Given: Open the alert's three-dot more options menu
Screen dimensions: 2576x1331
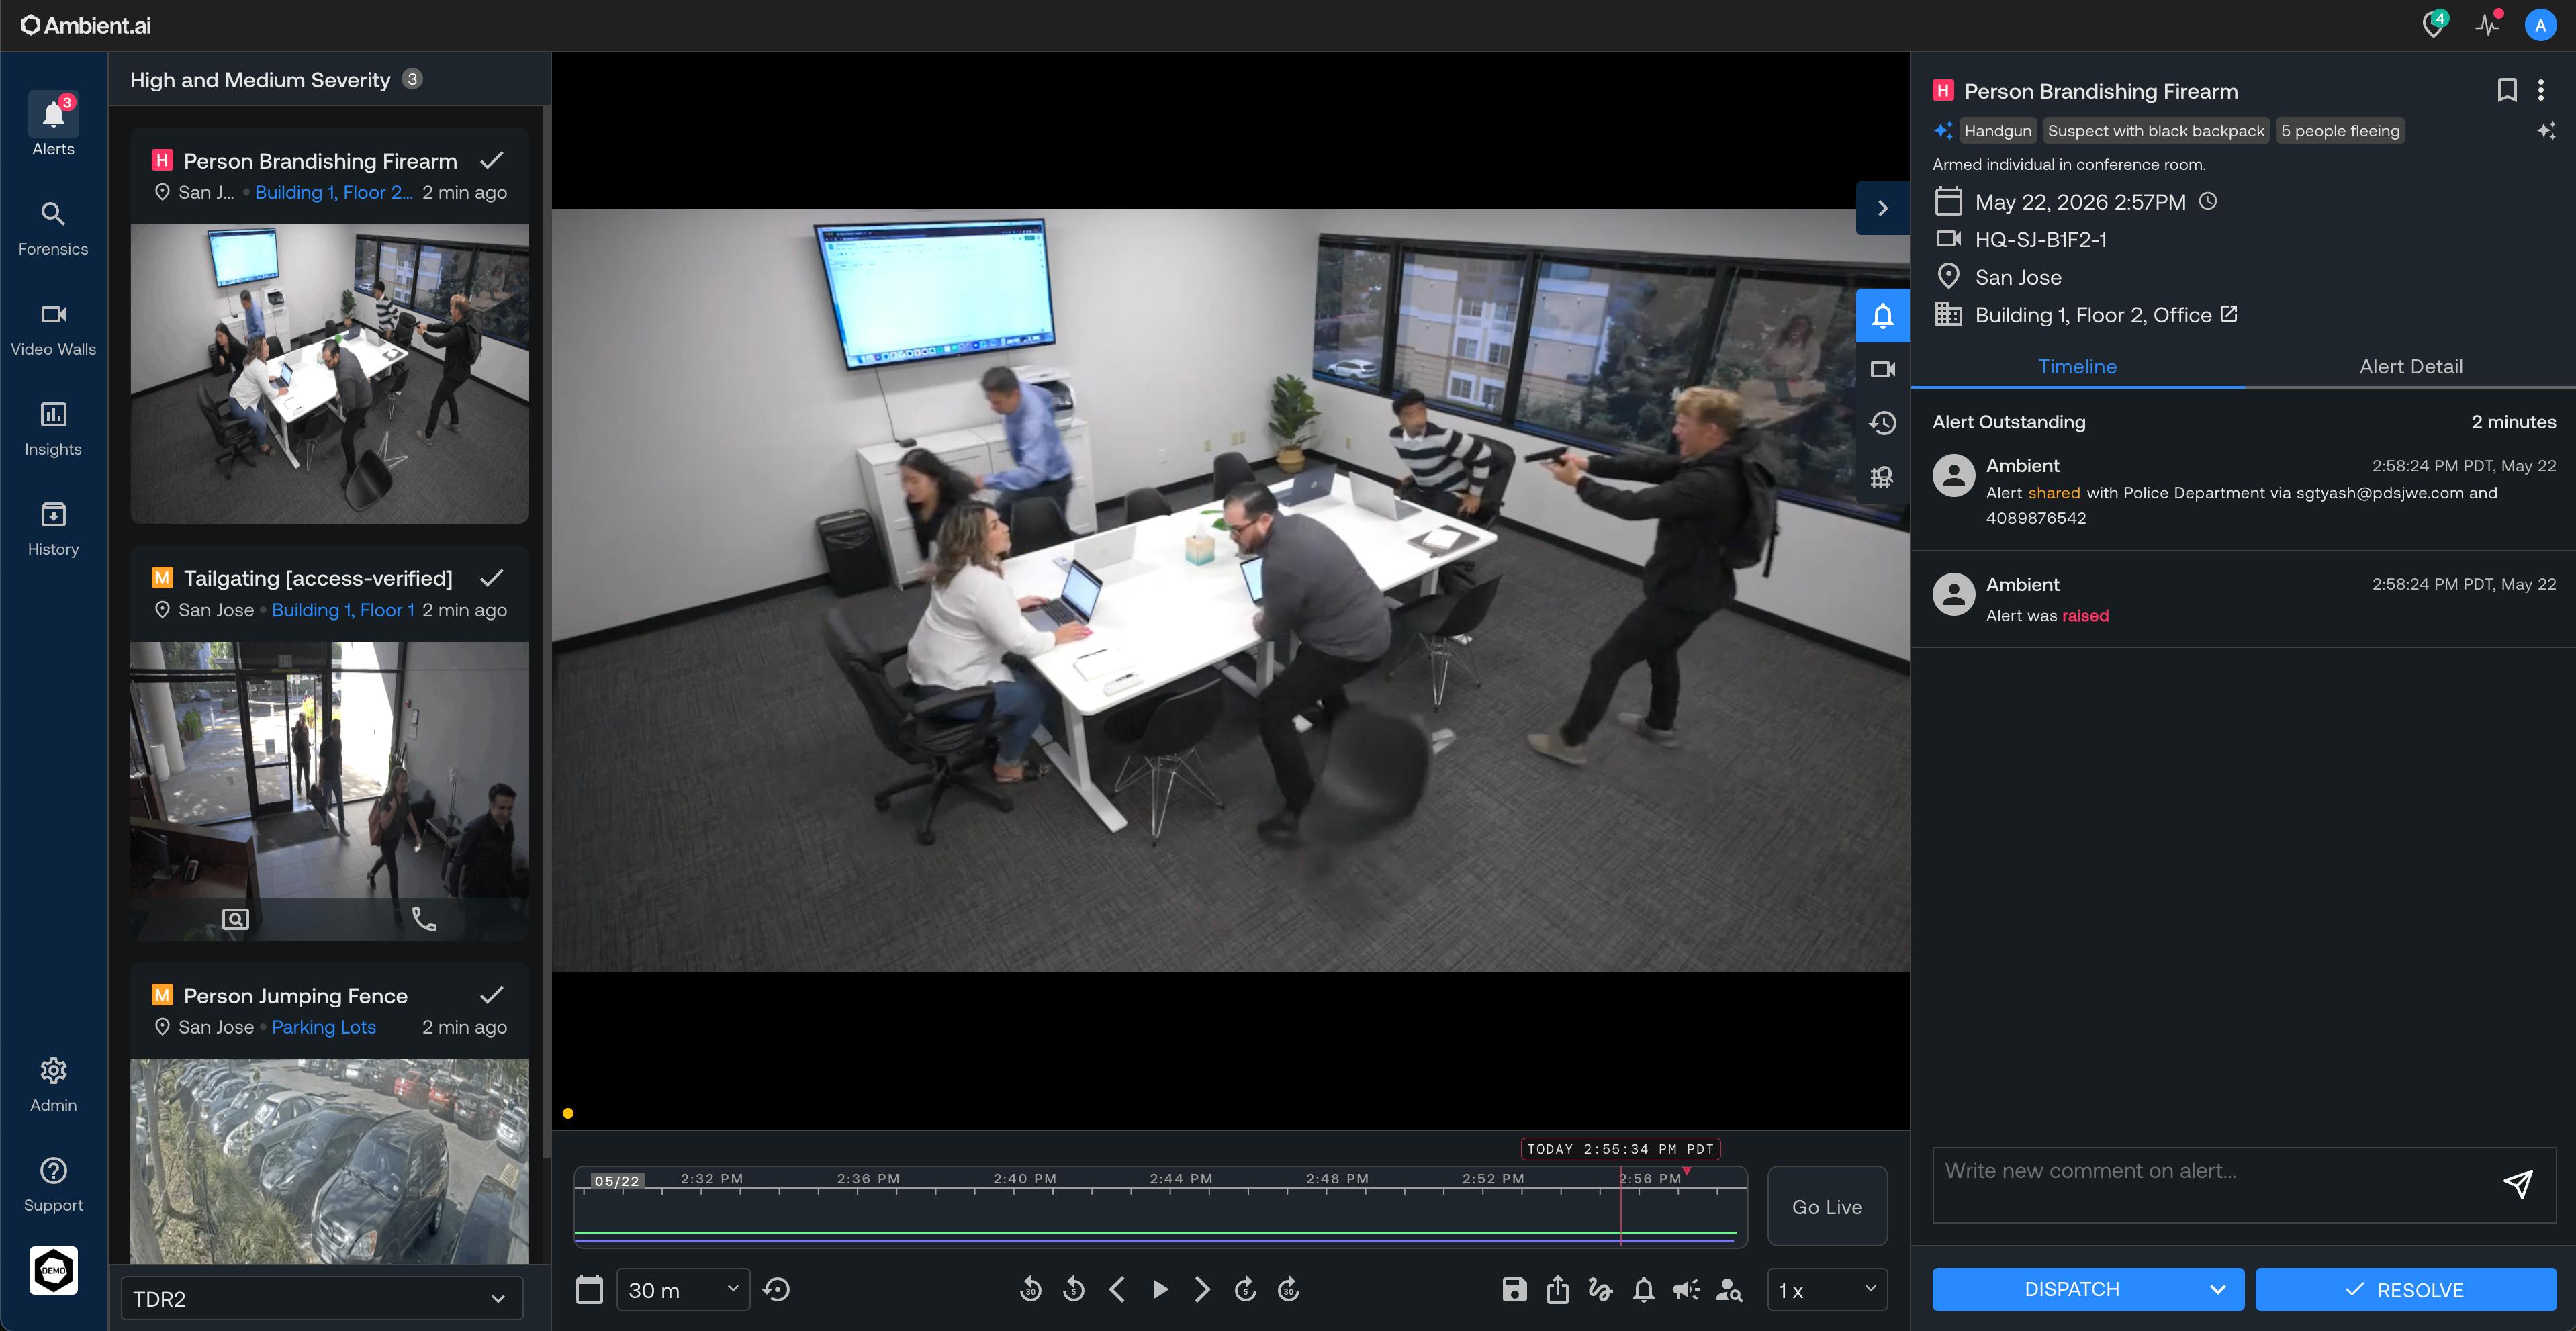Looking at the screenshot, I should 2541,90.
